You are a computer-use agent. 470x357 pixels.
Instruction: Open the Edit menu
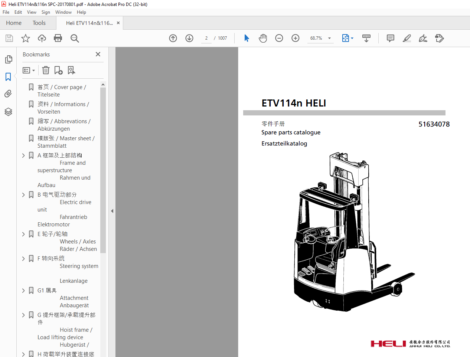(x=18, y=12)
